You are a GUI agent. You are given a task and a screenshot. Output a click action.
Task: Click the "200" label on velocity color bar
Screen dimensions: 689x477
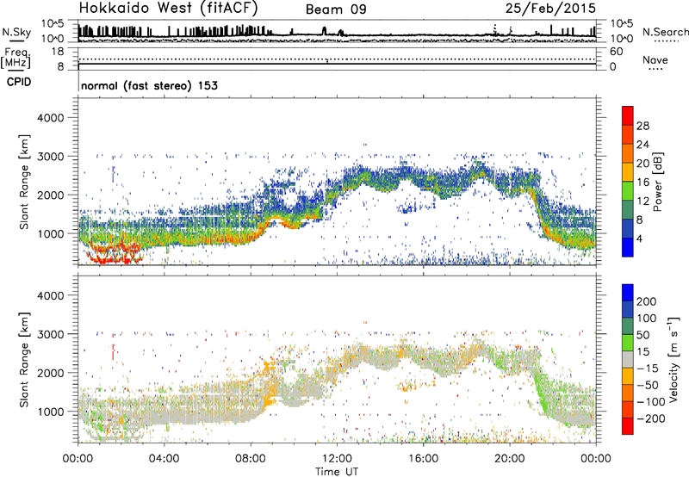point(647,301)
